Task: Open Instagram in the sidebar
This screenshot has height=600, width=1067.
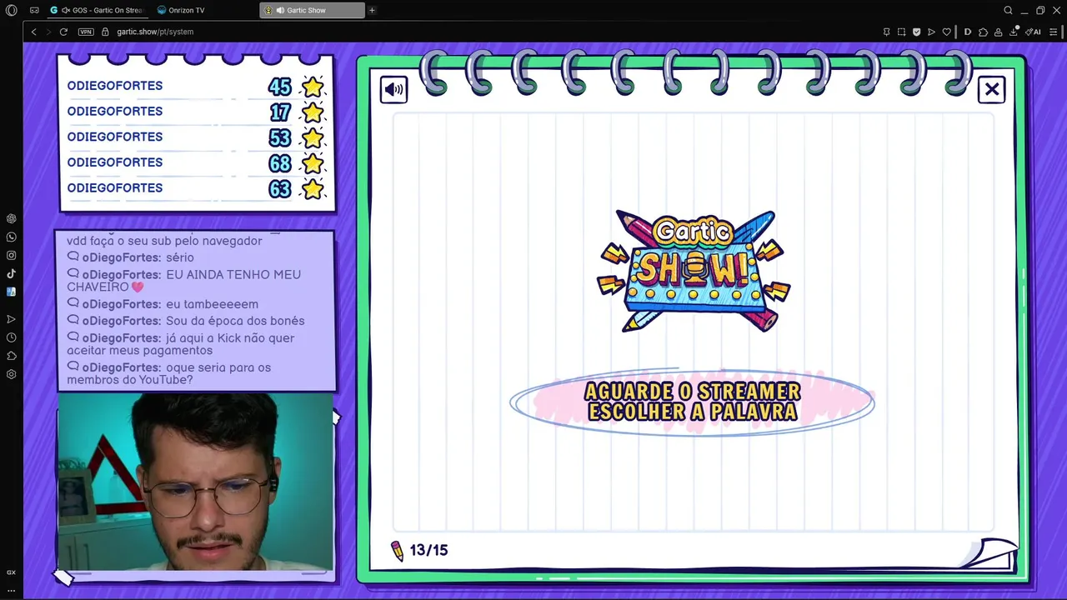Action: click(x=11, y=256)
